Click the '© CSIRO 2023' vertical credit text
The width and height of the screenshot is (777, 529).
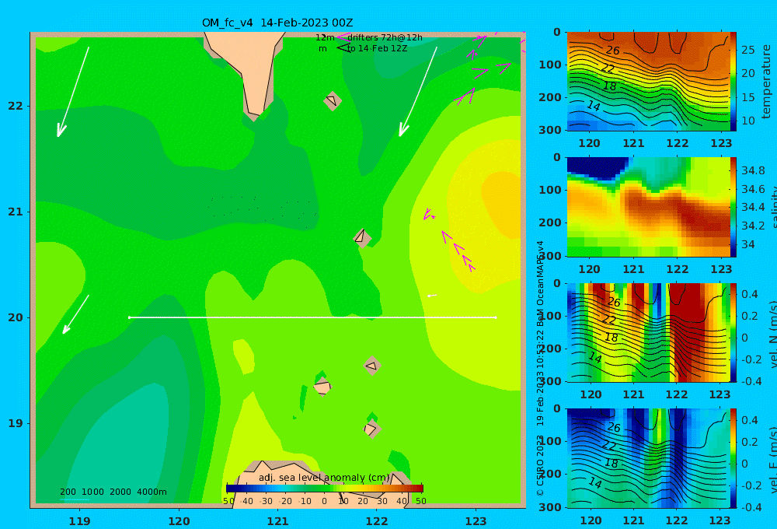coord(540,466)
